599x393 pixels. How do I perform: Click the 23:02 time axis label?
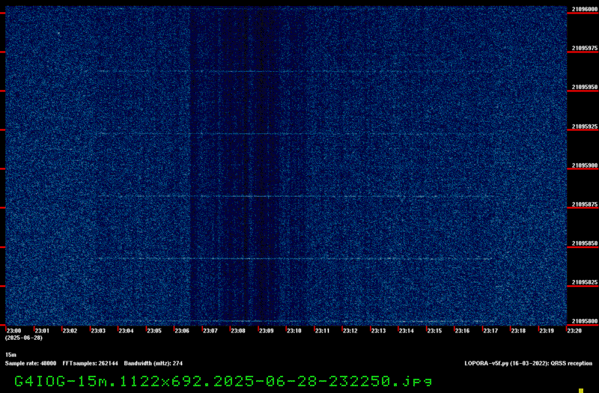(70, 331)
